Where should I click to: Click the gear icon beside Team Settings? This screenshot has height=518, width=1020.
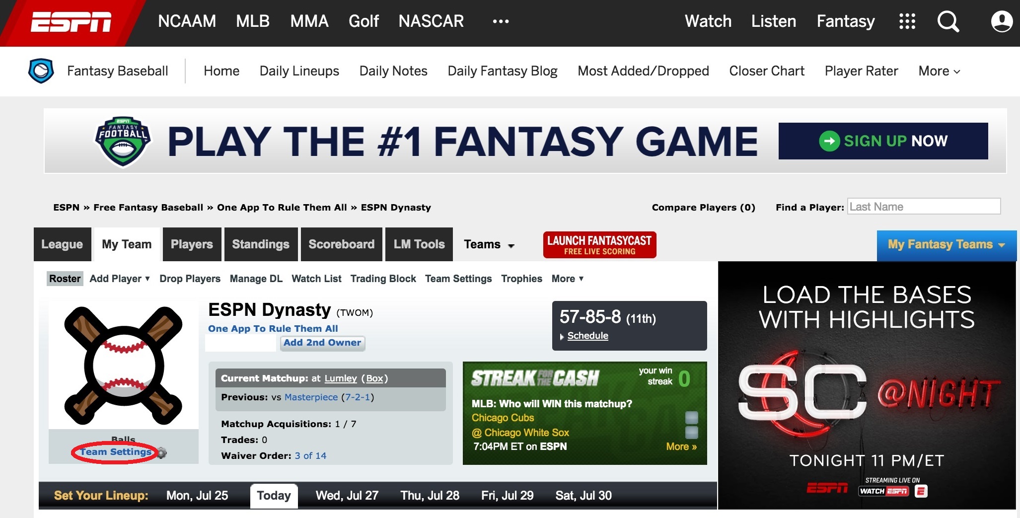pos(162,452)
